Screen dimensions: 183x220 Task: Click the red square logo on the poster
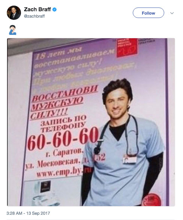[x=127, y=48]
